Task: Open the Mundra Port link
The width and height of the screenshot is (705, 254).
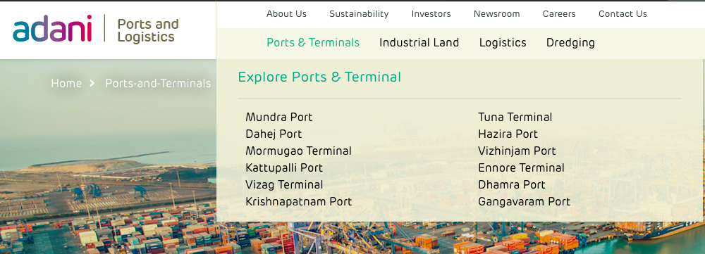Action: pos(278,117)
